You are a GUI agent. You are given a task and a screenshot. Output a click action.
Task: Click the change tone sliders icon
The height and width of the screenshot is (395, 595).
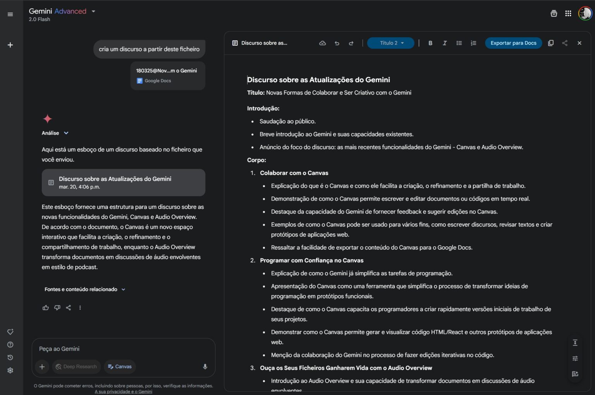click(x=575, y=359)
